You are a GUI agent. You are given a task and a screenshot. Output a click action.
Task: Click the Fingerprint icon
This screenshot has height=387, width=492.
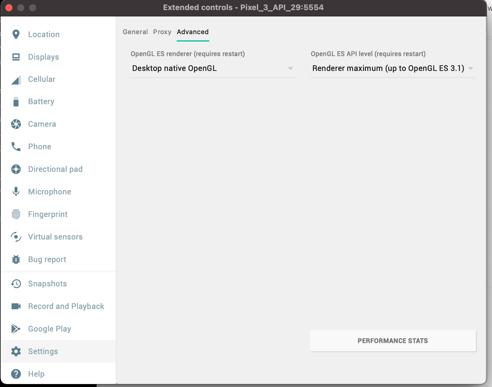coord(16,214)
